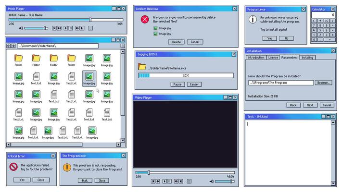The width and height of the screenshot is (342, 192).
Task: Click the file explorer scroll down arrow
Action: point(123,141)
